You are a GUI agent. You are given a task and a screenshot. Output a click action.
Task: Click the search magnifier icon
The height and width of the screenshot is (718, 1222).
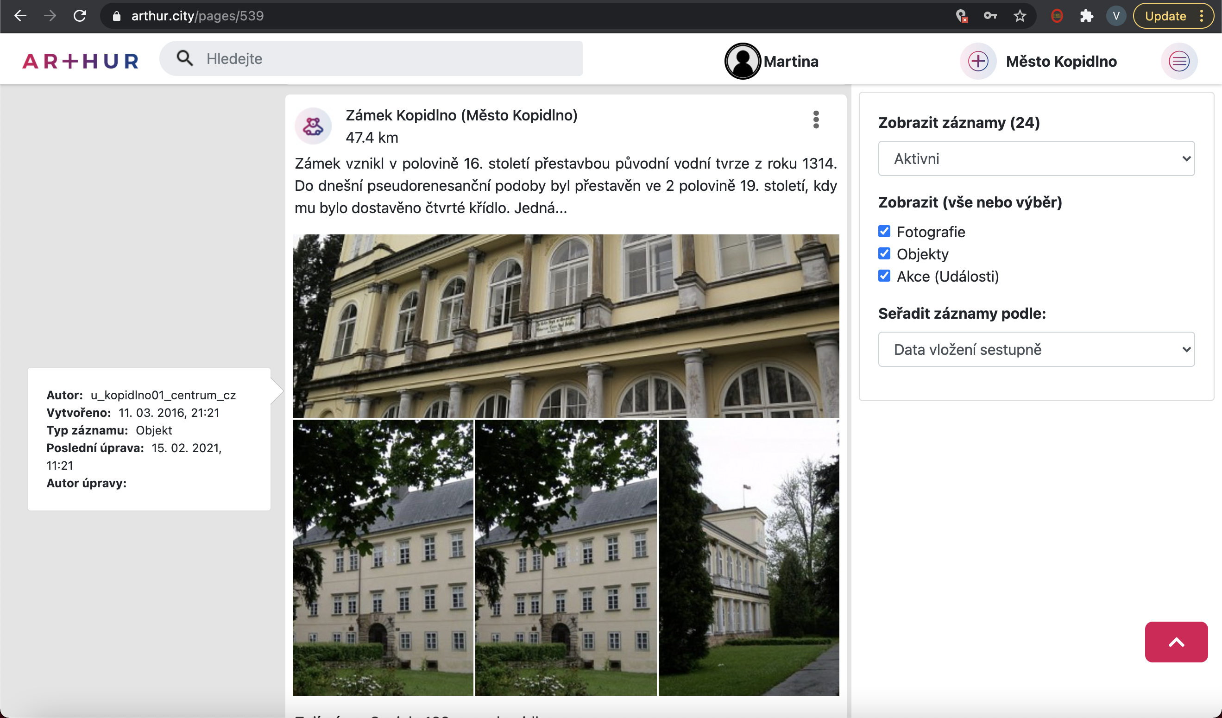(x=185, y=58)
